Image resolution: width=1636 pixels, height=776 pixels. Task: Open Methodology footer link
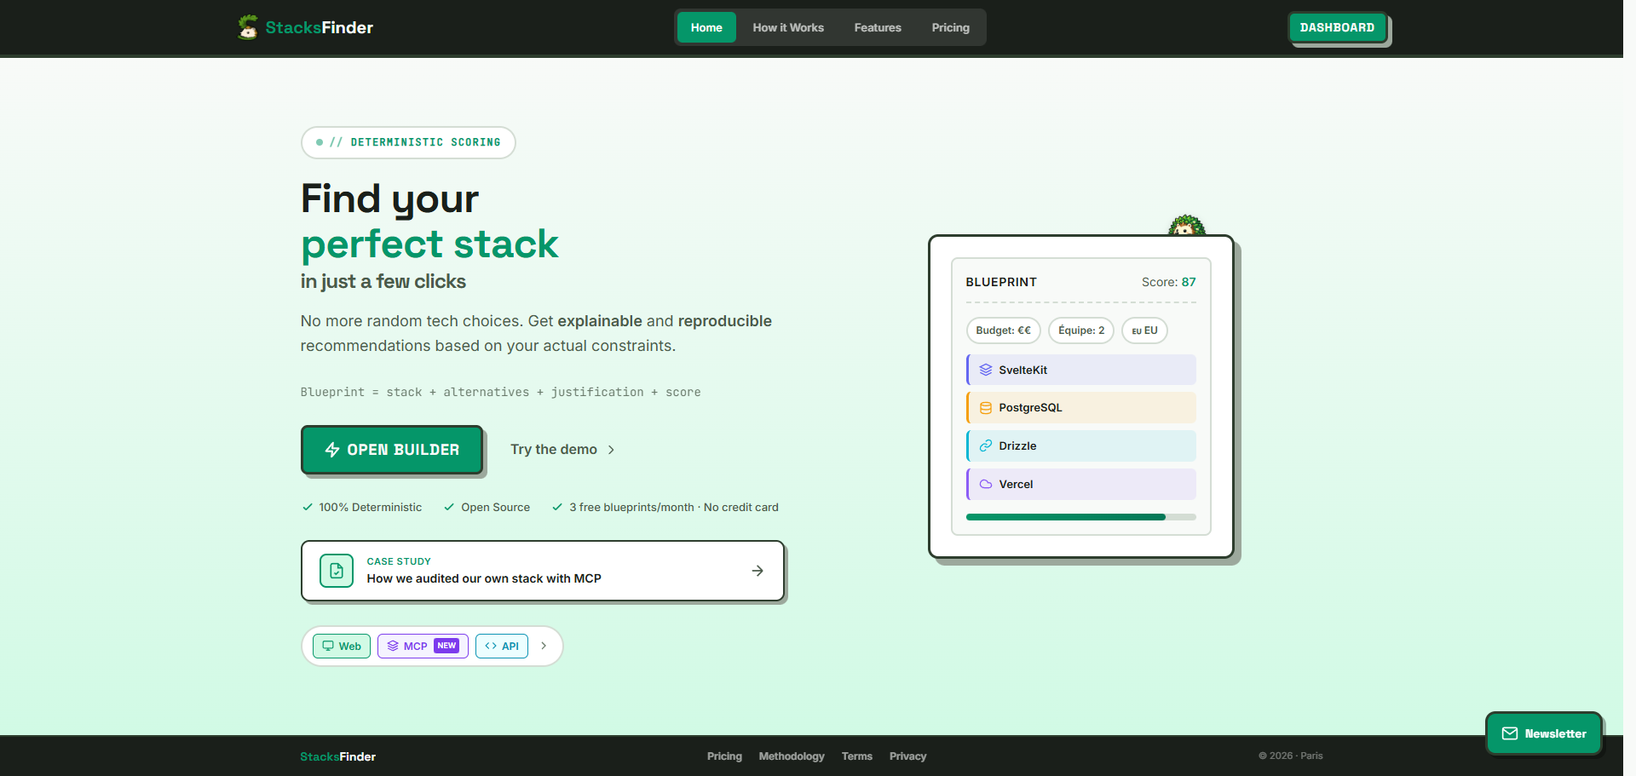(792, 756)
